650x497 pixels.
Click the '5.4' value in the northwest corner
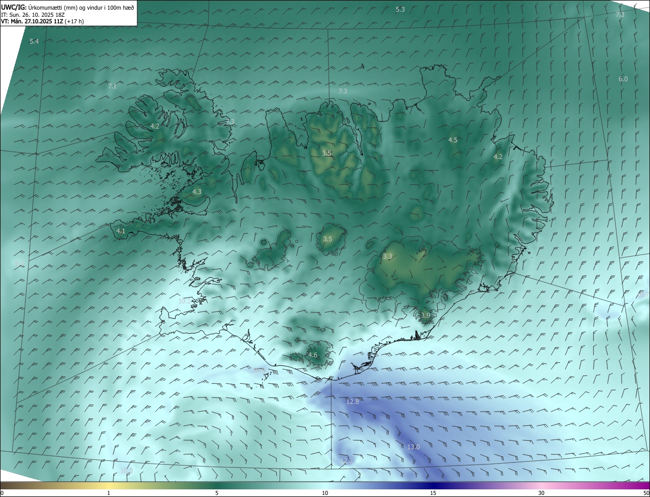point(34,41)
